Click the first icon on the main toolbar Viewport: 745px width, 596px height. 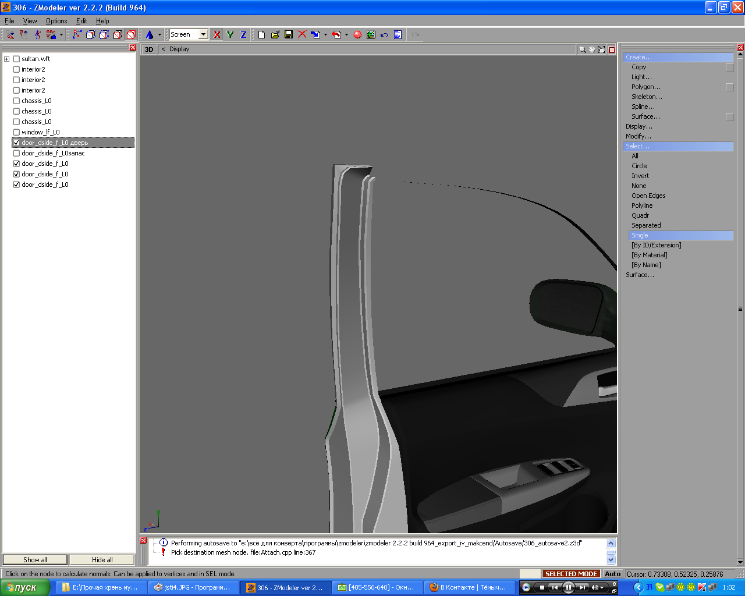pyautogui.click(x=10, y=35)
